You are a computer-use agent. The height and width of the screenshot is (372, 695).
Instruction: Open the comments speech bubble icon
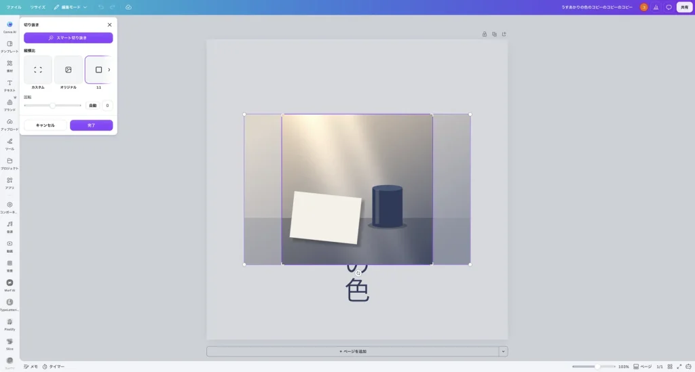pos(669,7)
